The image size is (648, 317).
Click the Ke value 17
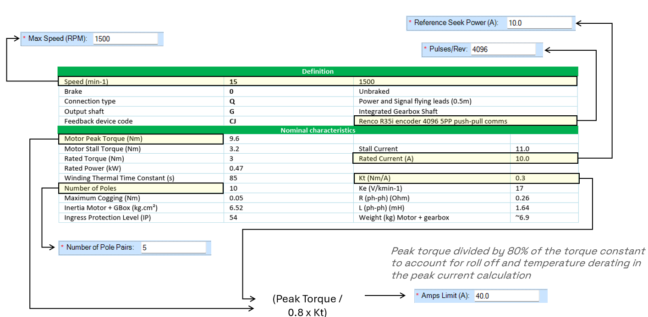pos(519,188)
